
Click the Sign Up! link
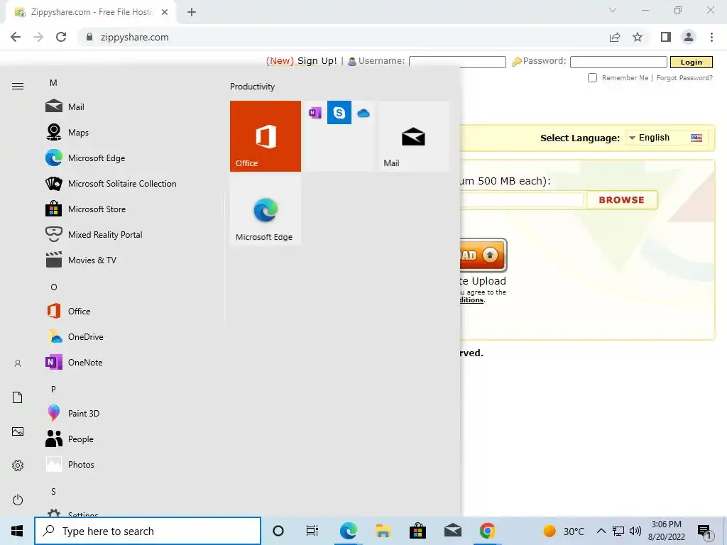tap(317, 61)
